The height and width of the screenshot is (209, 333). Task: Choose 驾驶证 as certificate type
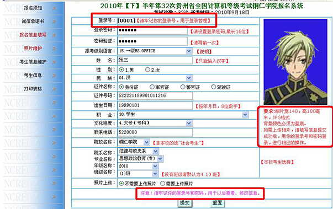coord(213,87)
